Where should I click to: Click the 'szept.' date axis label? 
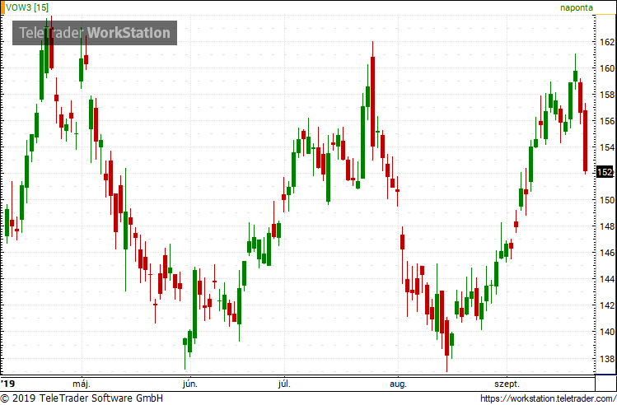tap(507, 384)
